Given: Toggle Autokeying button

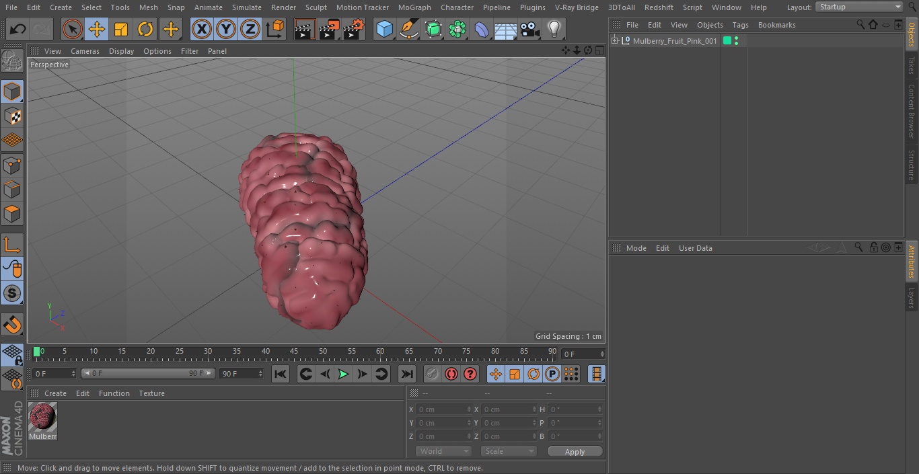Looking at the screenshot, I should (451, 374).
